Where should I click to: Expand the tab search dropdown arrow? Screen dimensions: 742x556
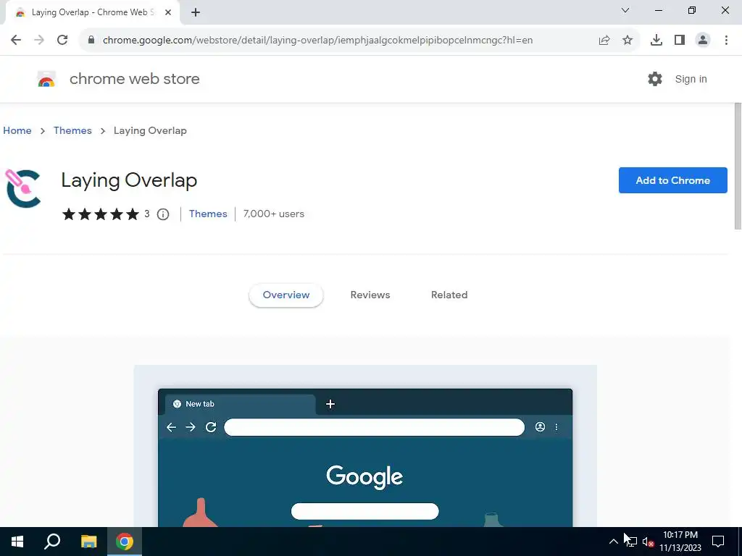pos(625,10)
